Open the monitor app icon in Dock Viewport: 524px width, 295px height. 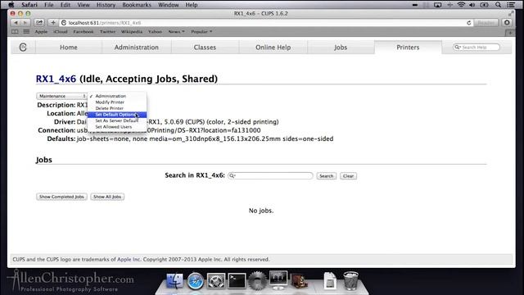tap(278, 280)
